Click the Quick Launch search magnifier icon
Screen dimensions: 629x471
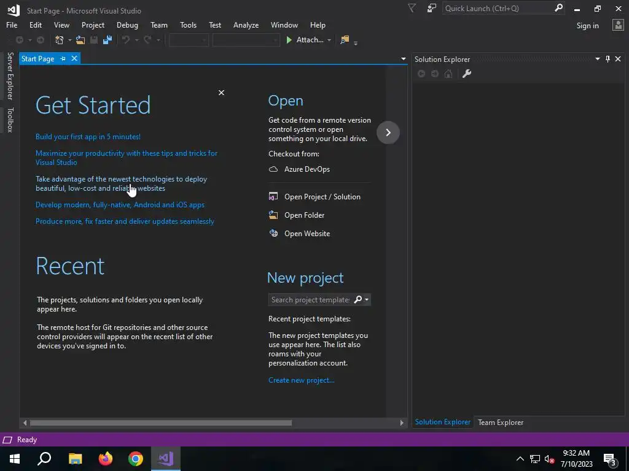click(558, 8)
